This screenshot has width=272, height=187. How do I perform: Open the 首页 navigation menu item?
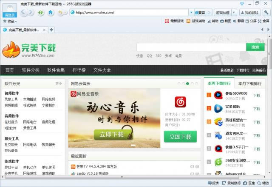[9, 70]
